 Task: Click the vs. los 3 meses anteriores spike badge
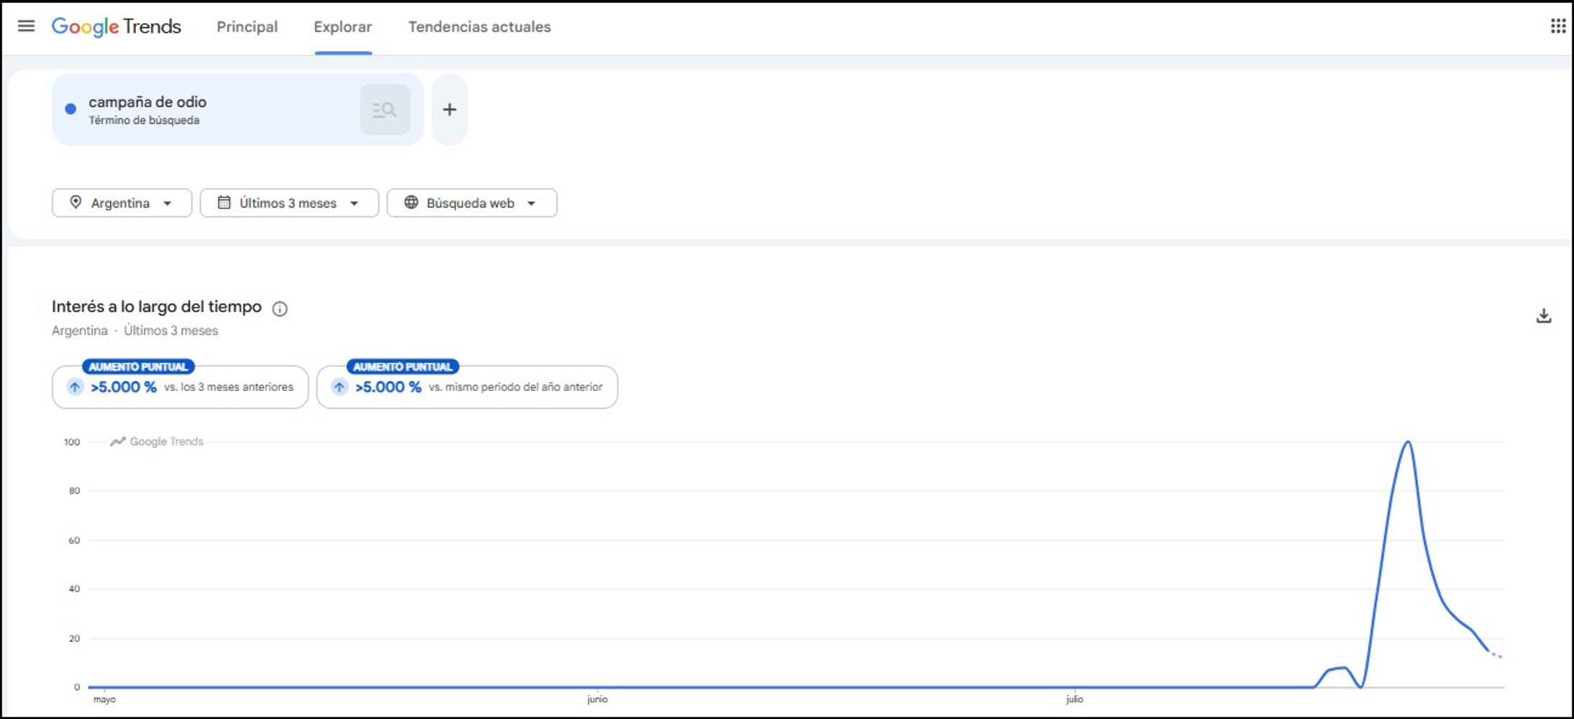point(180,386)
